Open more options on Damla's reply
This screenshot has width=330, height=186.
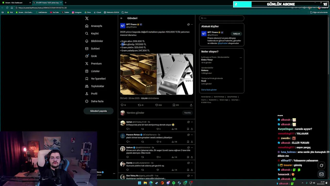point(192,163)
